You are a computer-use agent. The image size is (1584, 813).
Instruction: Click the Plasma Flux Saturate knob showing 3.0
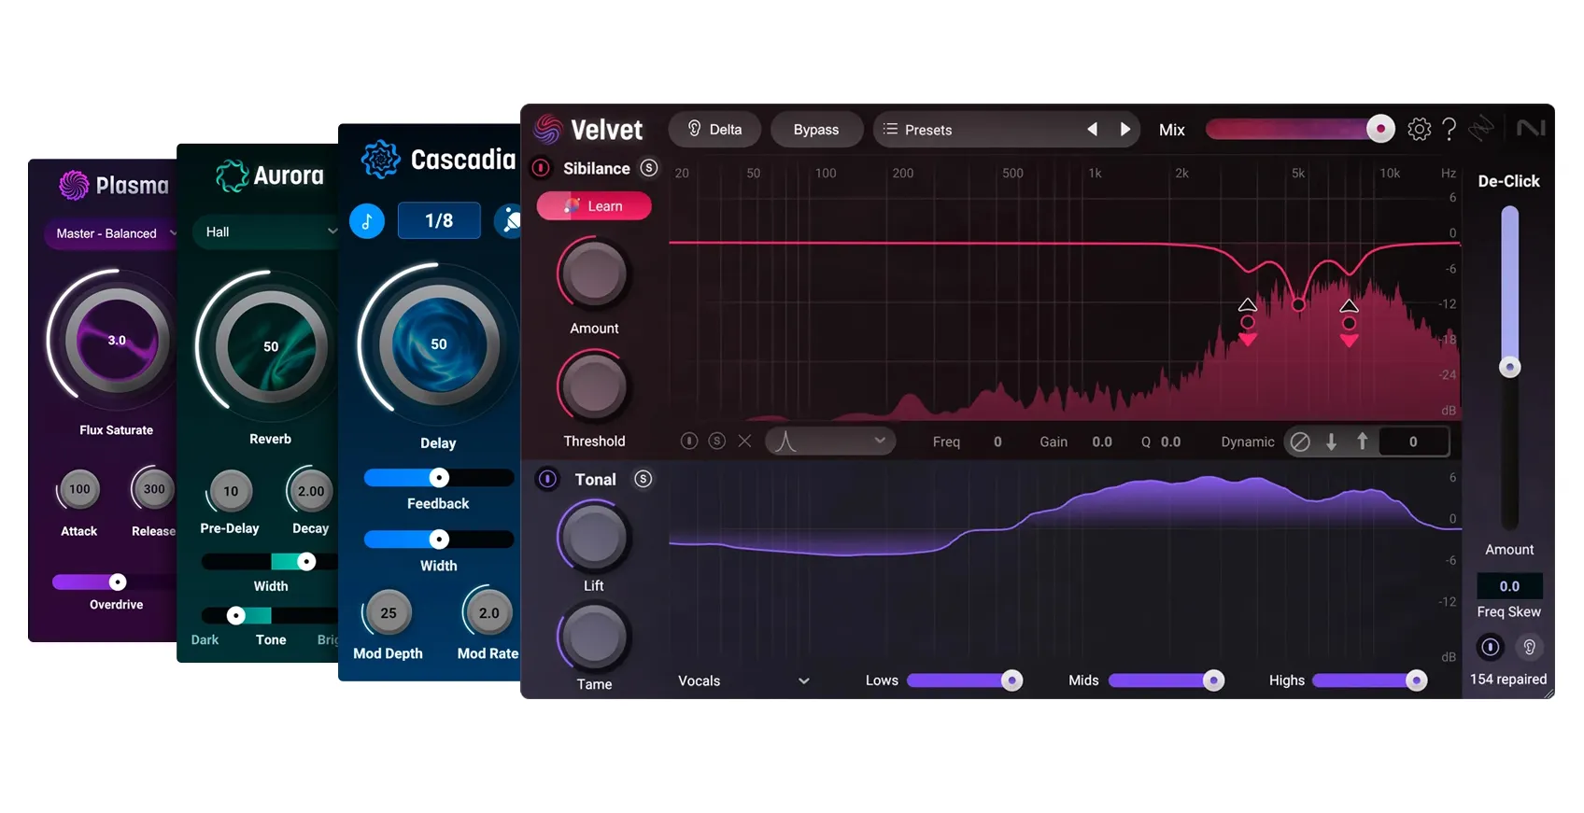pos(117,340)
